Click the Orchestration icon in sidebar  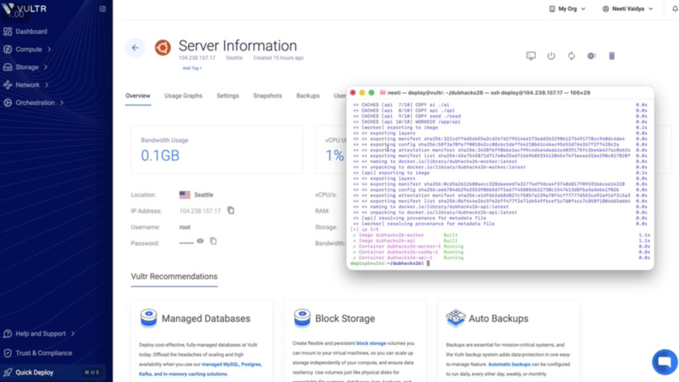click(x=8, y=103)
